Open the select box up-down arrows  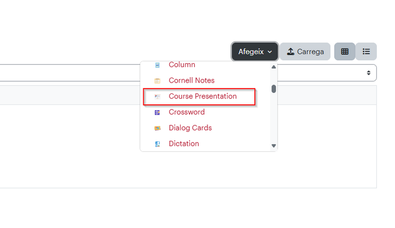point(368,73)
